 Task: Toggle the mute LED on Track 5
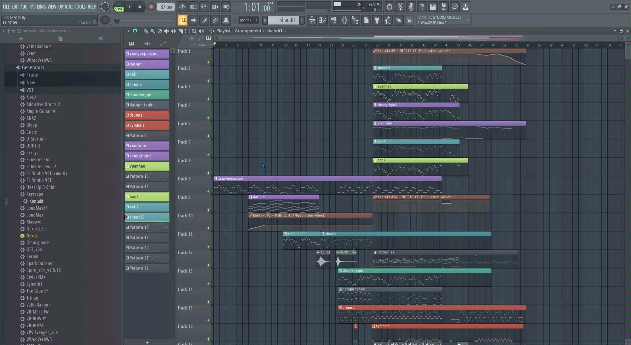tap(208, 136)
